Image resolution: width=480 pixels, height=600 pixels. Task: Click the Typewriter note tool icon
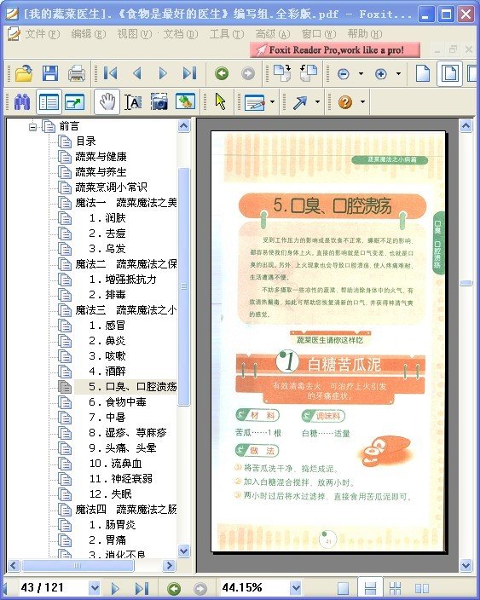pos(255,102)
